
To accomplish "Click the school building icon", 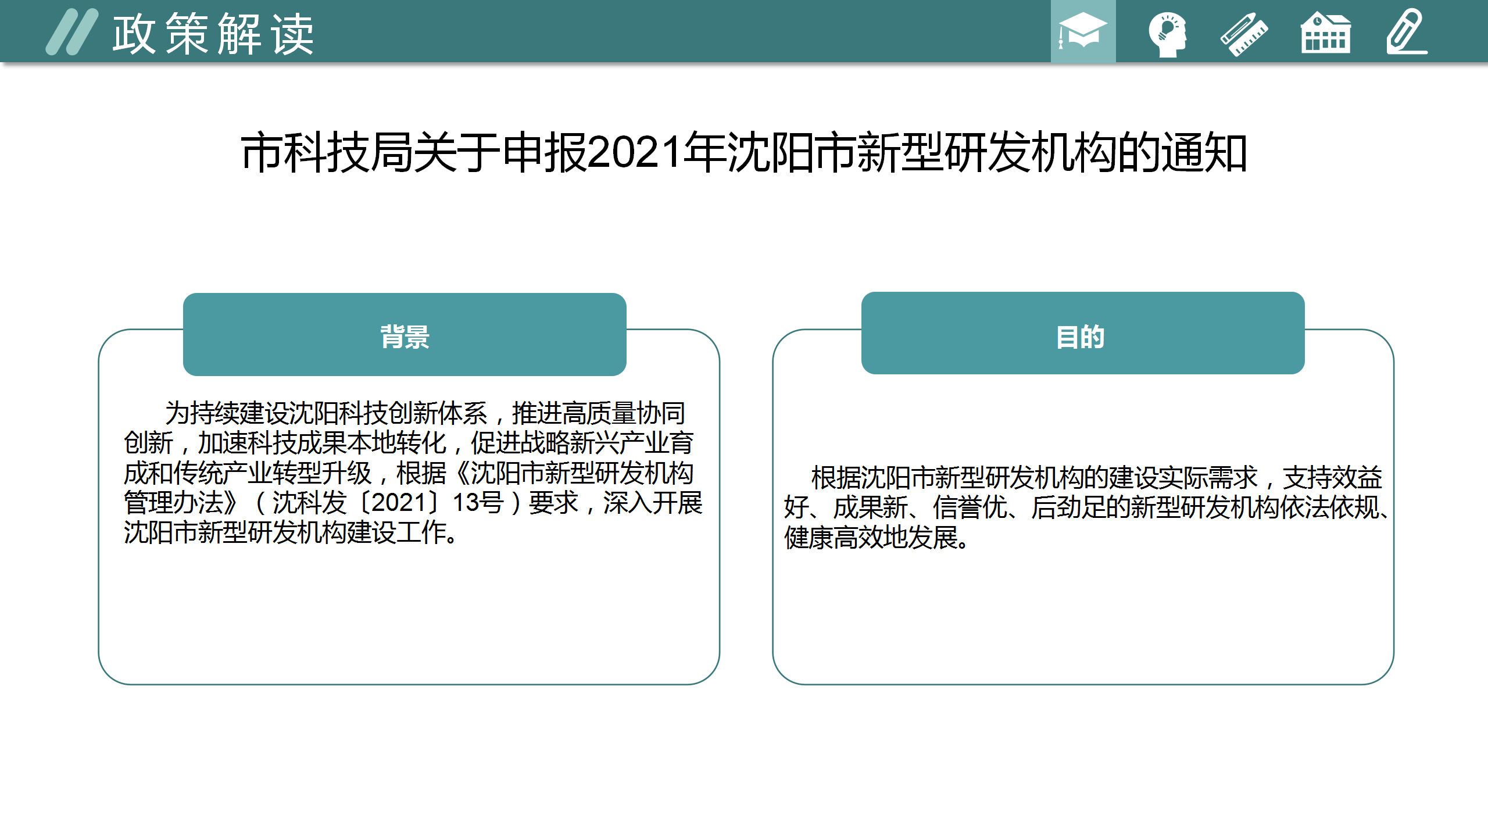I will [x=1325, y=33].
